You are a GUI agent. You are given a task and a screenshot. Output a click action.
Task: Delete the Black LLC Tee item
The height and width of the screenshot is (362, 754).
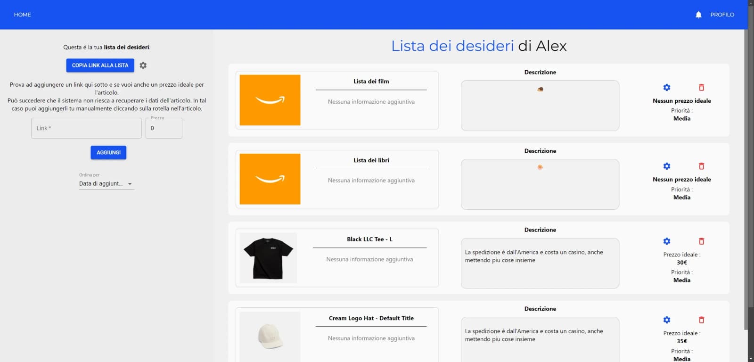pyautogui.click(x=701, y=241)
